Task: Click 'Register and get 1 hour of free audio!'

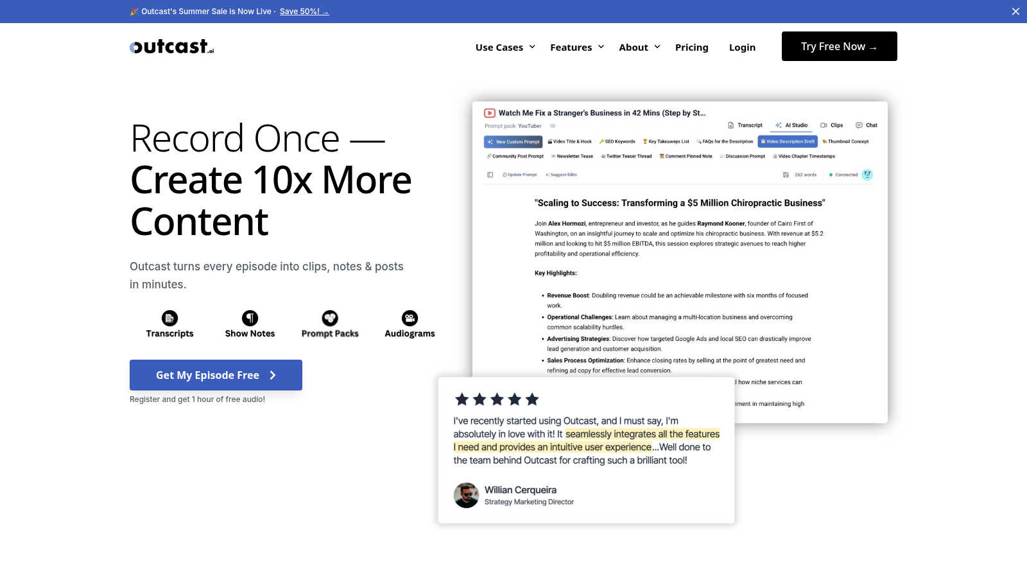Action: 197,399
